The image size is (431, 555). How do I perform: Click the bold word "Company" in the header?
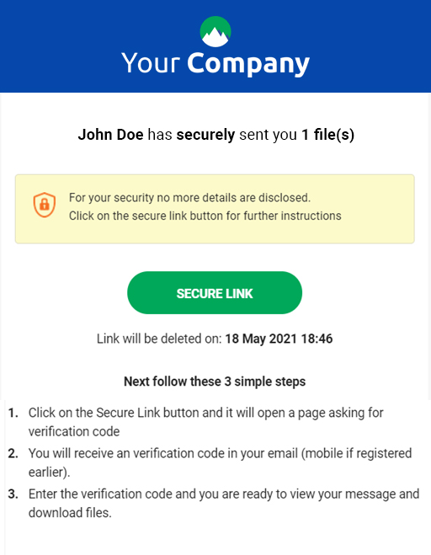[x=248, y=64]
